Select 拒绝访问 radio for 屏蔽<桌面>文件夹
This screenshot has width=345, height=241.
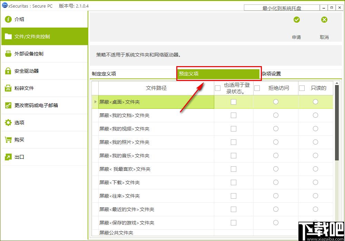[x=276, y=102]
